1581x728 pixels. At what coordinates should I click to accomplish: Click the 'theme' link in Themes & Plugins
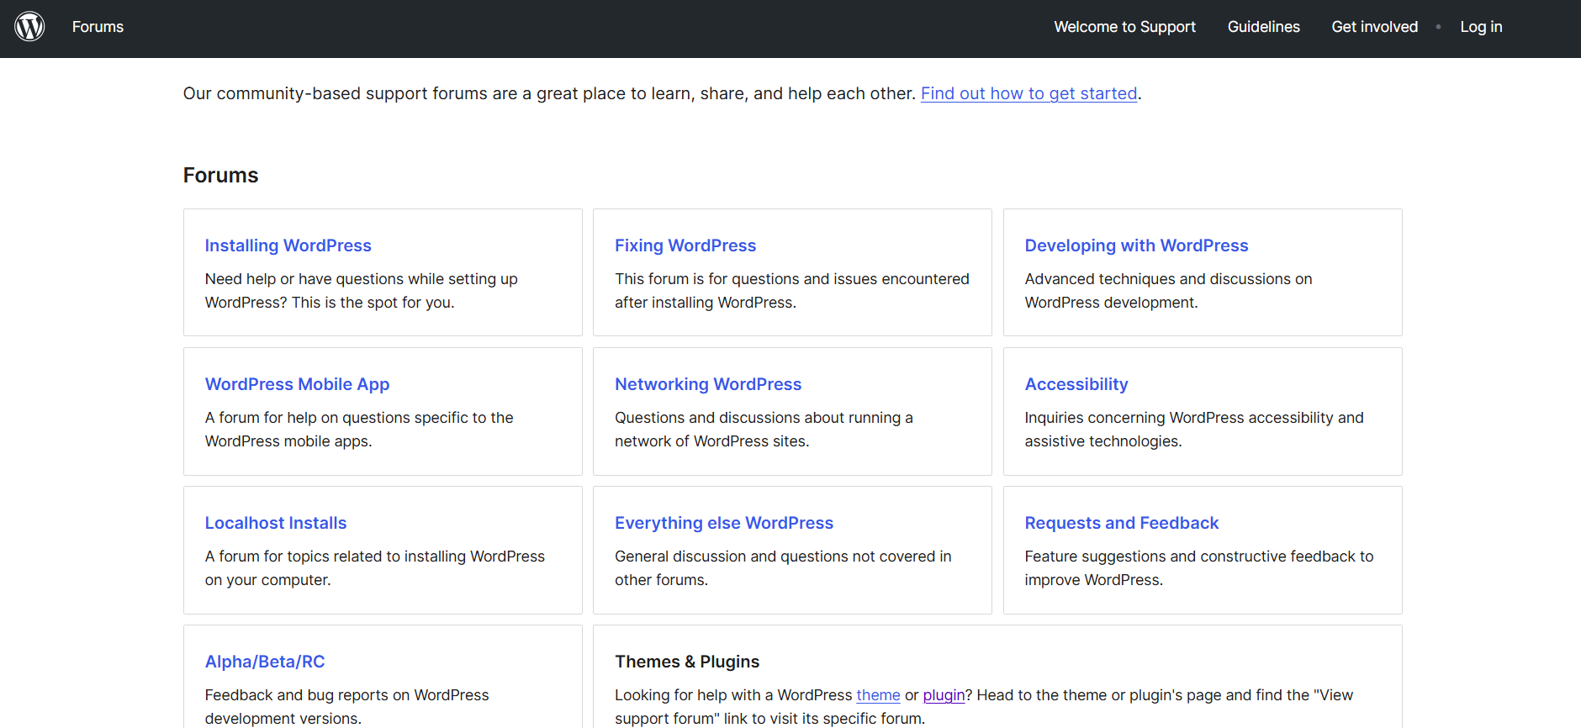click(878, 695)
